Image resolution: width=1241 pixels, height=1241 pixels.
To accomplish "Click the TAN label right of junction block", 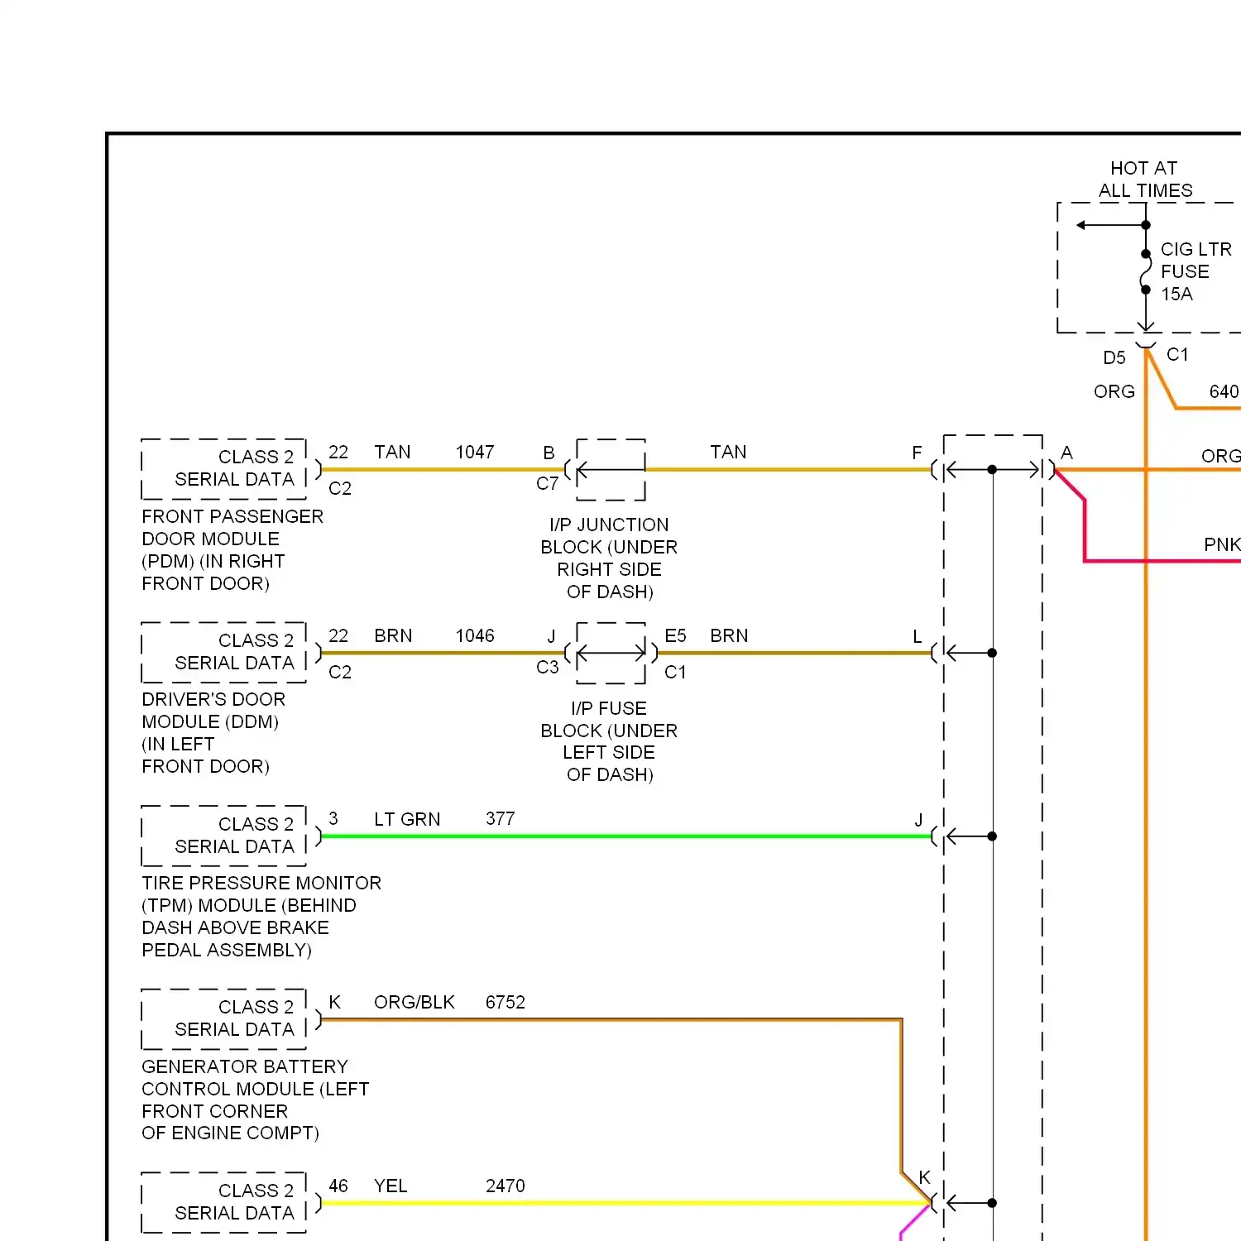I will (728, 452).
